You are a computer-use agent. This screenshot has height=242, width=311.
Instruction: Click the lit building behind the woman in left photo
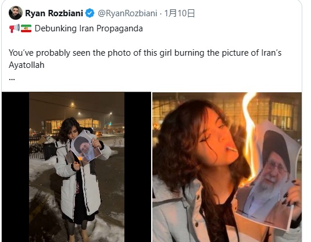(x=73, y=125)
